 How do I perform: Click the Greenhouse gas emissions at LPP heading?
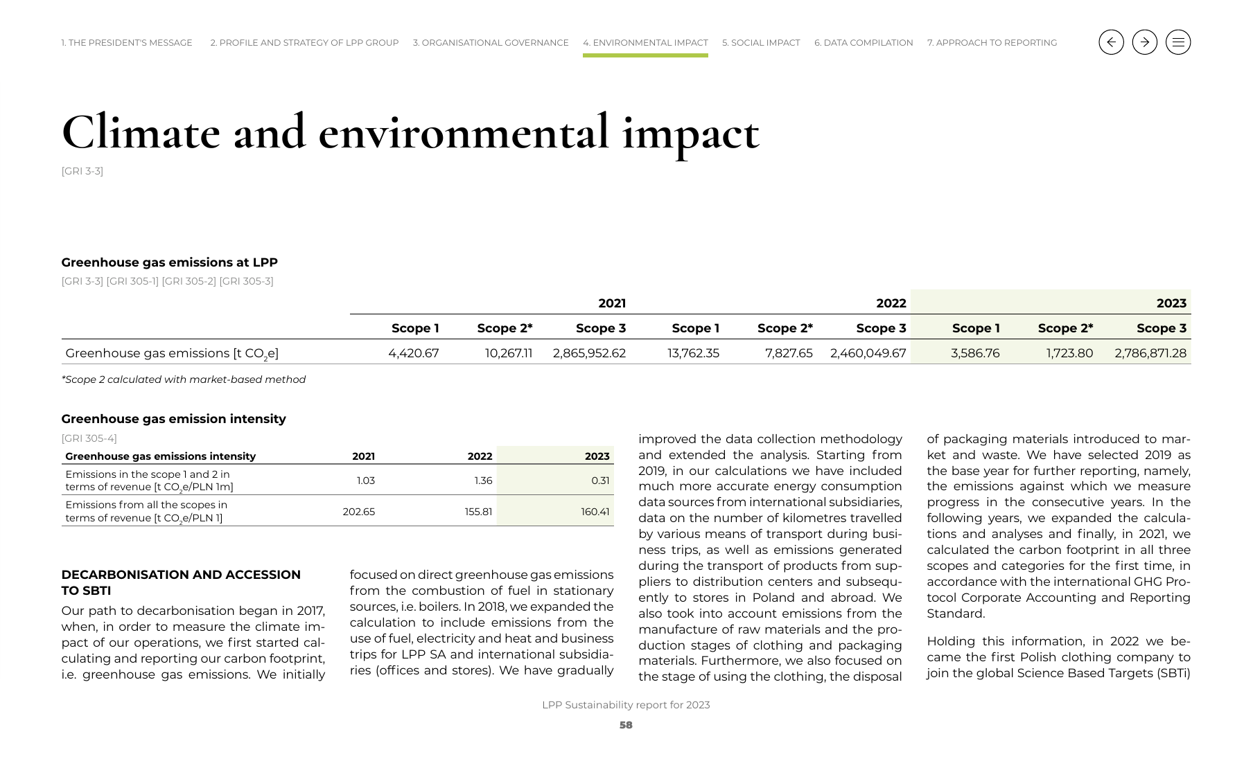tap(169, 262)
